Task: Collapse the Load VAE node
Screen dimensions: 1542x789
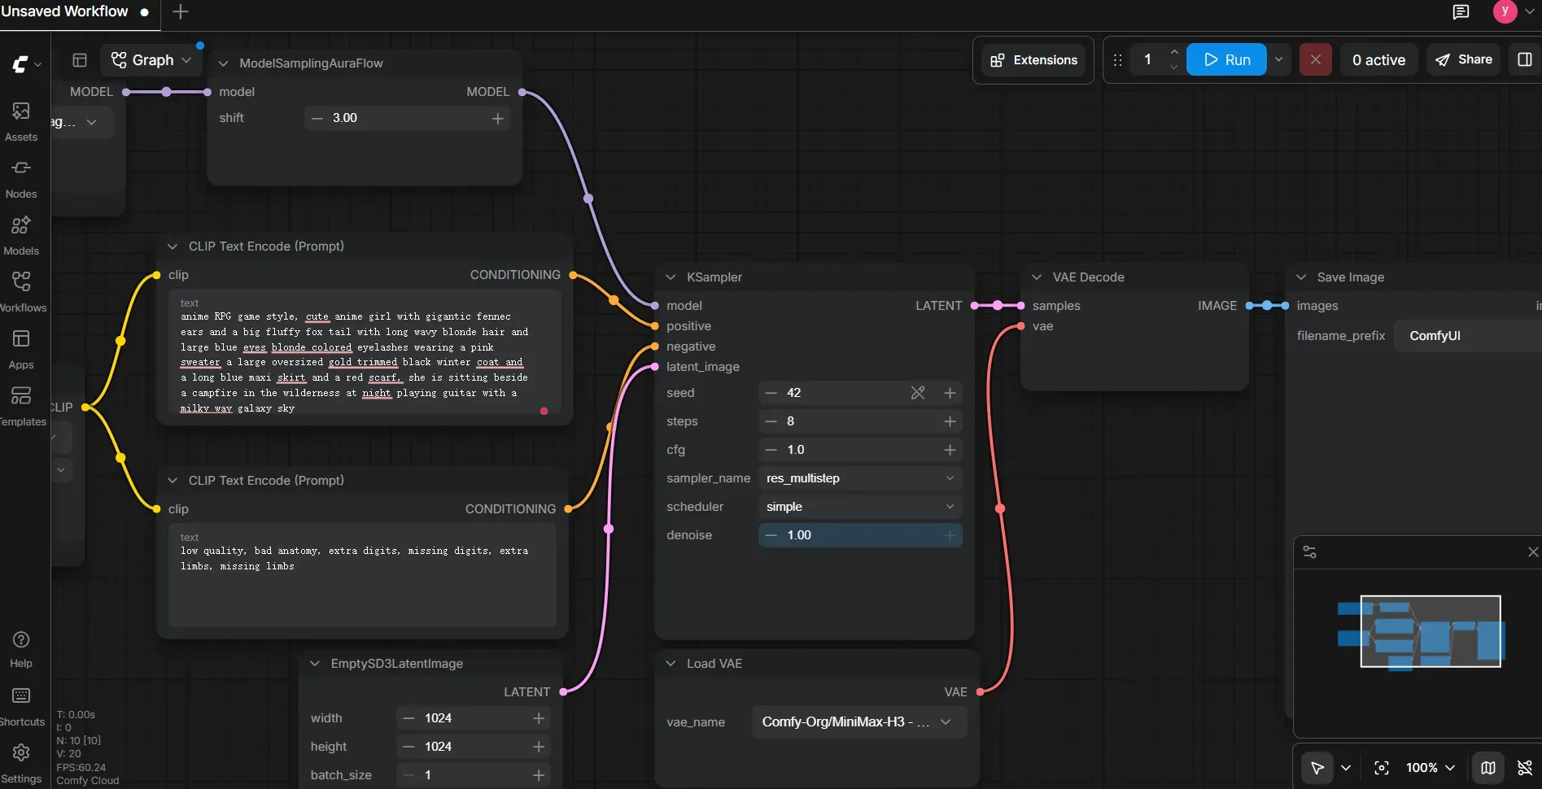Action: [671, 664]
